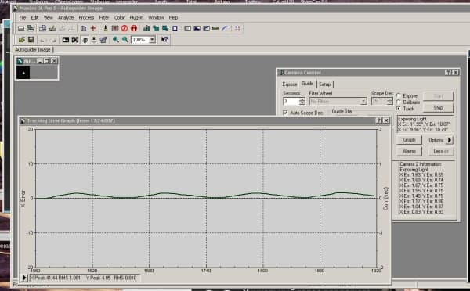Click the blue square outline toolbar icon
470x291 pixels.
click(175, 28)
